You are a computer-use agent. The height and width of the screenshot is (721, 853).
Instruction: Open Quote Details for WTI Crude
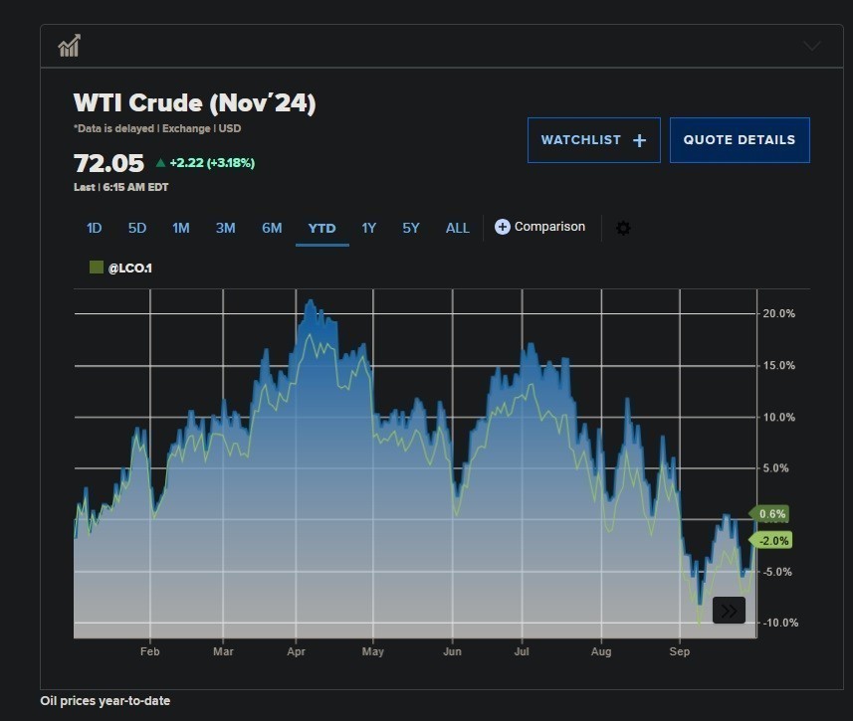click(x=739, y=140)
